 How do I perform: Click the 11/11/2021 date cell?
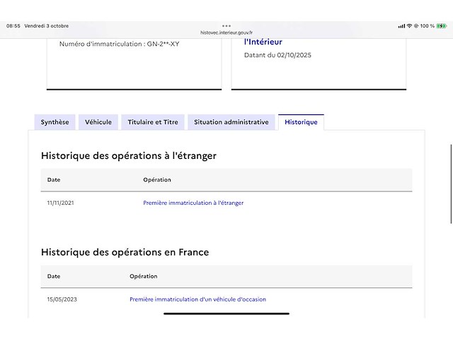(x=61, y=203)
